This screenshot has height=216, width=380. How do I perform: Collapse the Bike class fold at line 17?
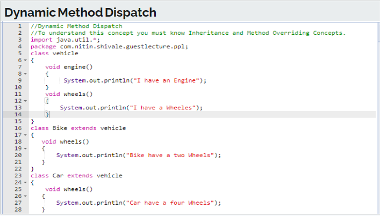coord(25,135)
